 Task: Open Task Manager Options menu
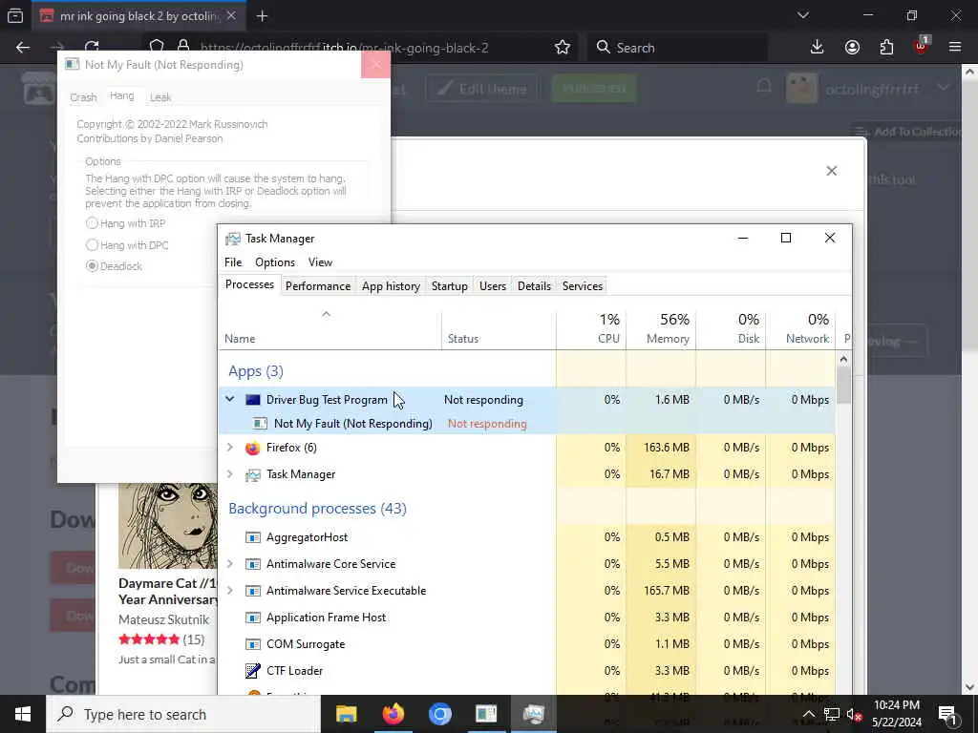click(x=274, y=262)
